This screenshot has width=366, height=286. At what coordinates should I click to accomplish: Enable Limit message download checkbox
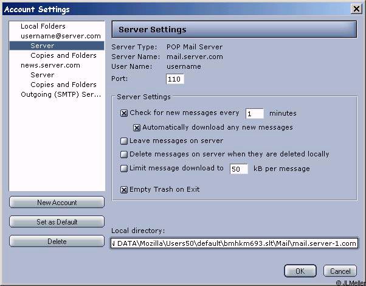tap(123, 169)
